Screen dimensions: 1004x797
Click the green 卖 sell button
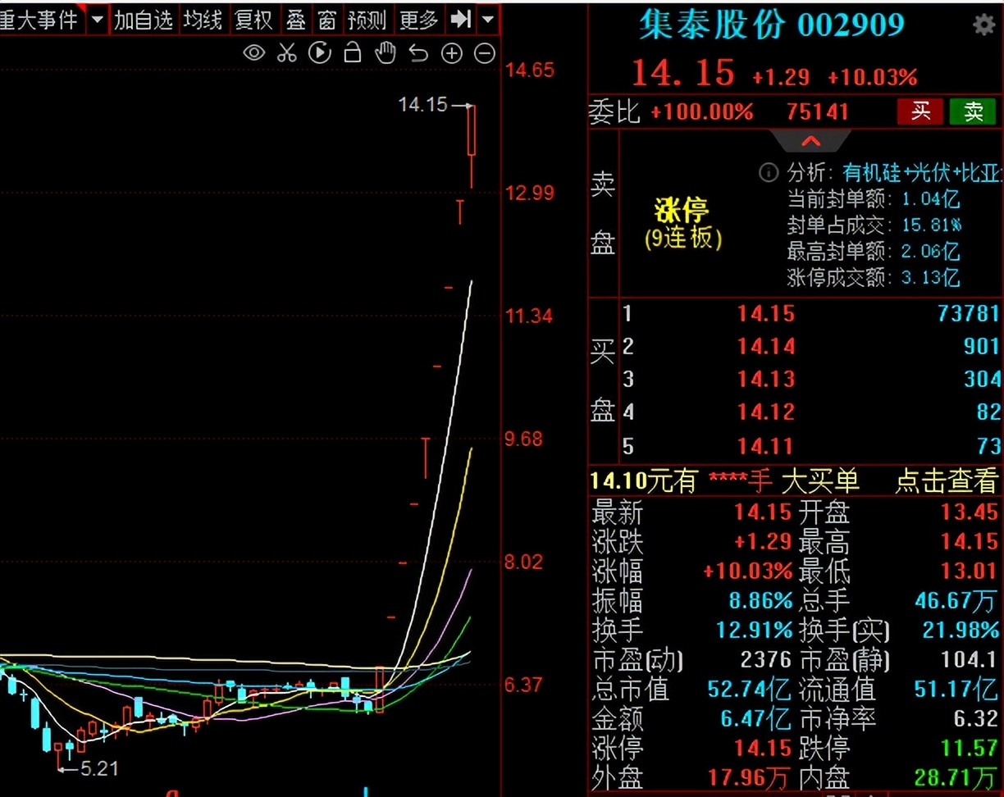(x=973, y=112)
